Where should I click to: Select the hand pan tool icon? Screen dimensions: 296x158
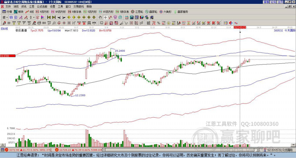click(x=100, y=18)
